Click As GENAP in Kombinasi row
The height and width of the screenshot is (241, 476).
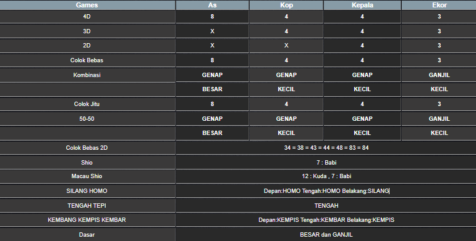pos(212,75)
